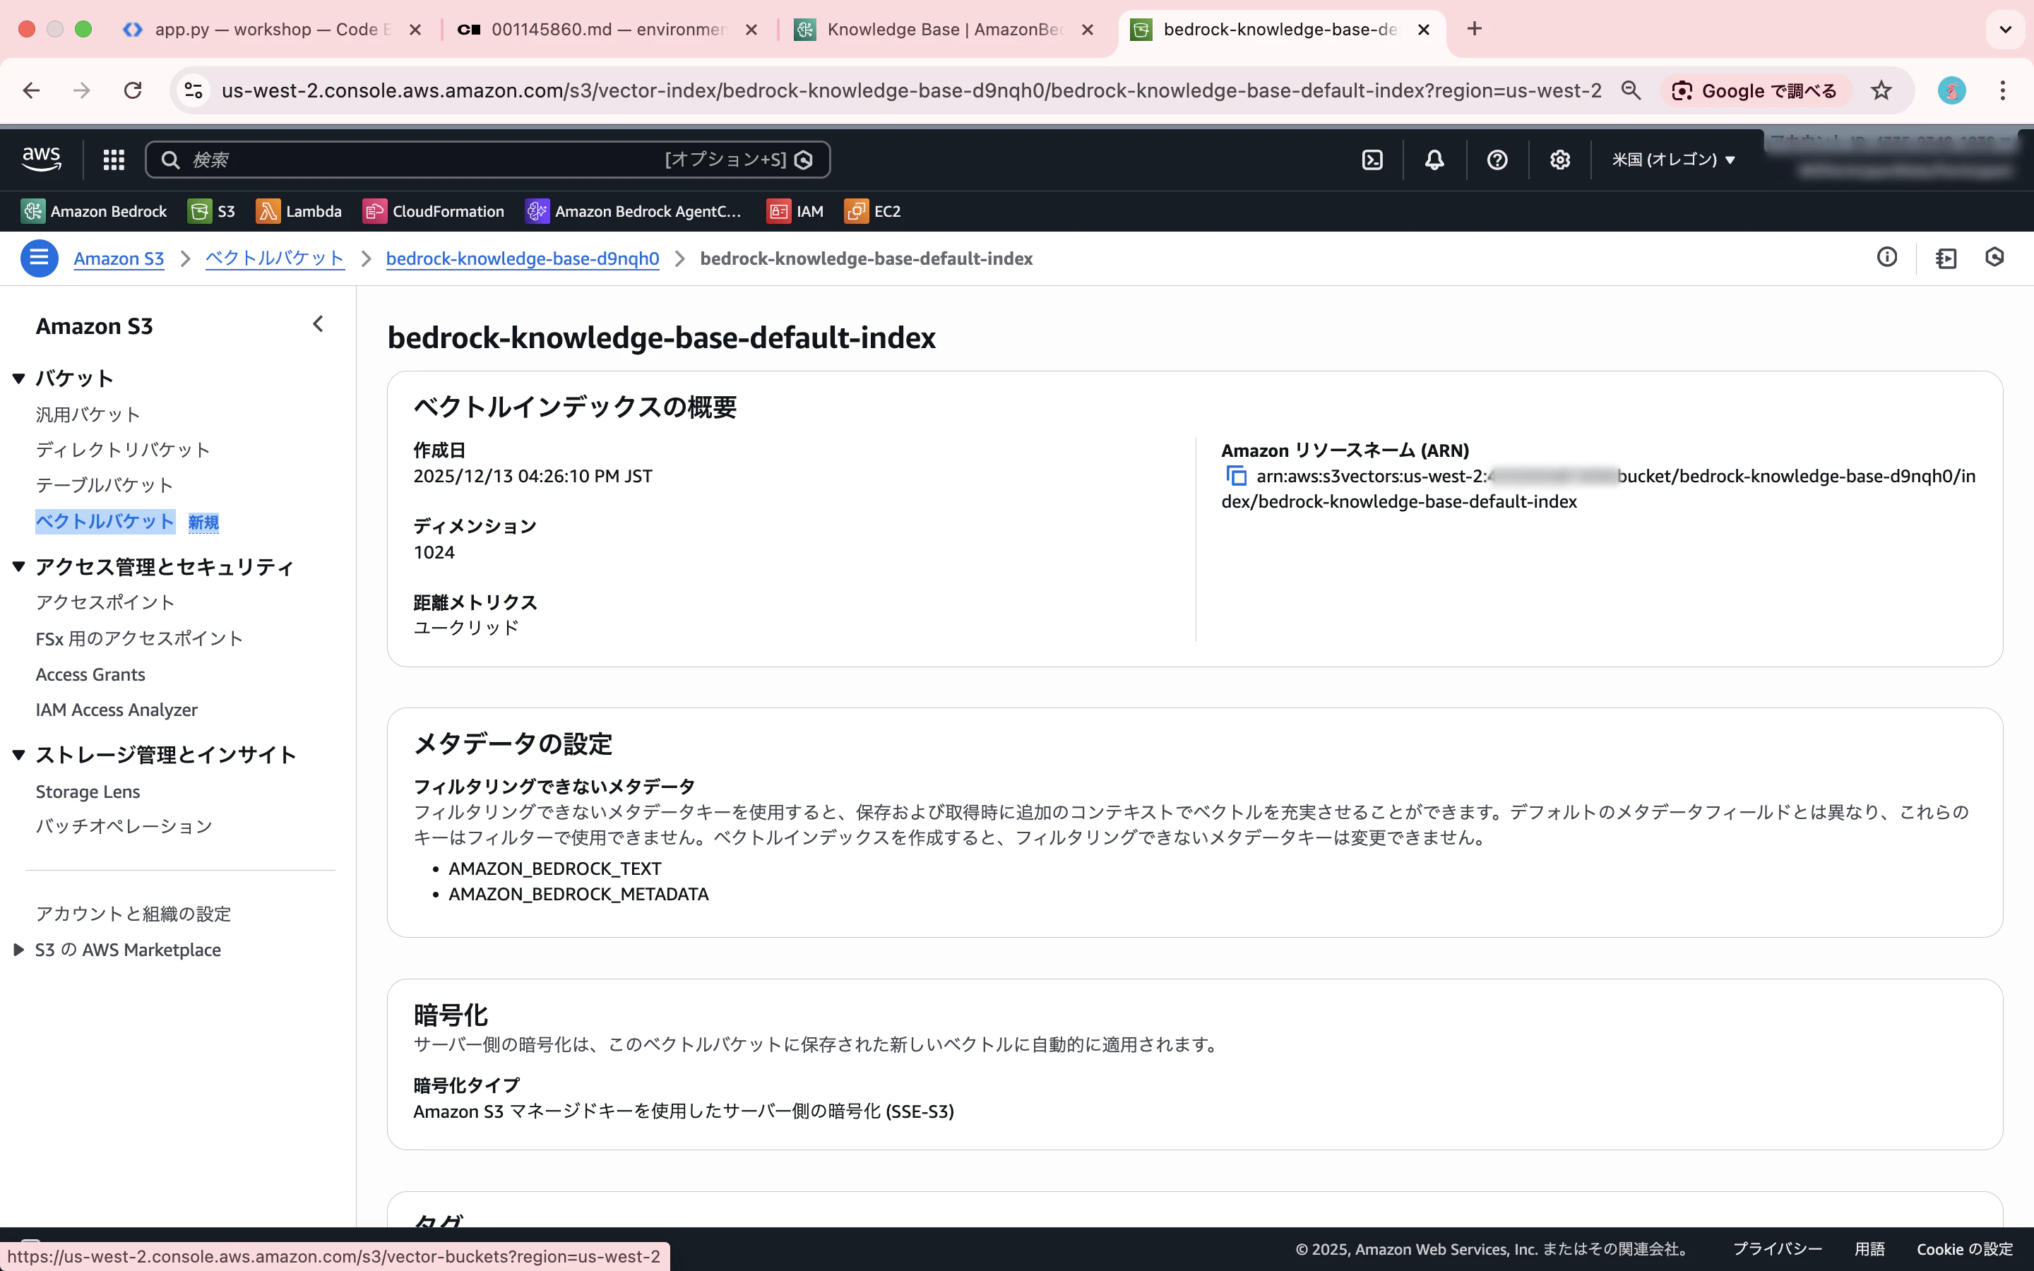Focus the AWS console 検索 field

(487, 160)
